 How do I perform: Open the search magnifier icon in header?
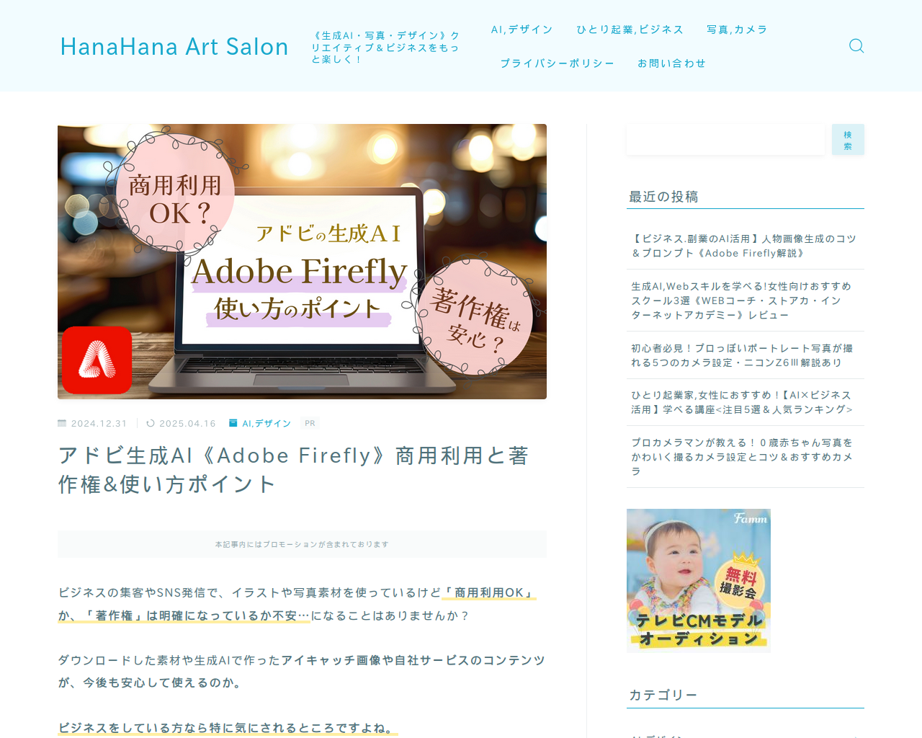(x=856, y=46)
